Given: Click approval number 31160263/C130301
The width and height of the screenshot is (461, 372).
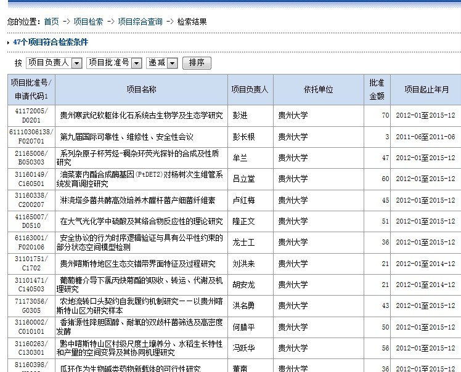Looking at the screenshot, I should point(31,348).
